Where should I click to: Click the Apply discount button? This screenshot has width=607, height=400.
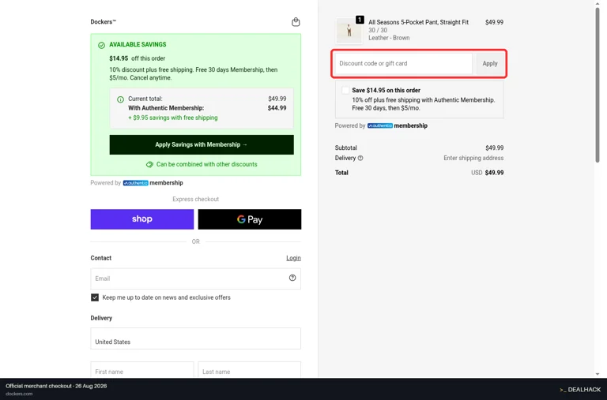pyautogui.click(x=490, y=63)
